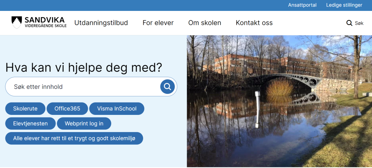Click the Skolerute shortcut button

click(25, 108)
